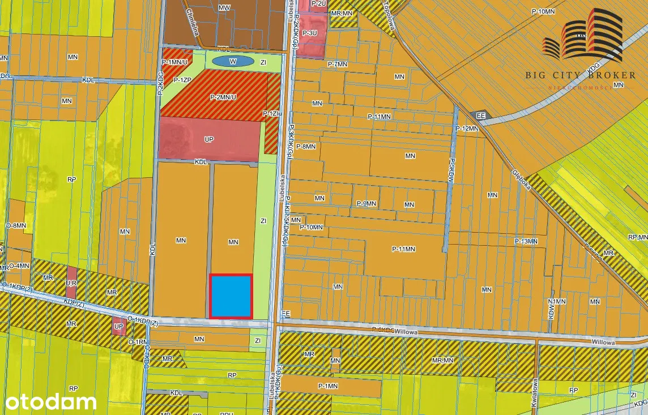Select the P-8MN zone label
648x415 pixels.
coord(305,147)
